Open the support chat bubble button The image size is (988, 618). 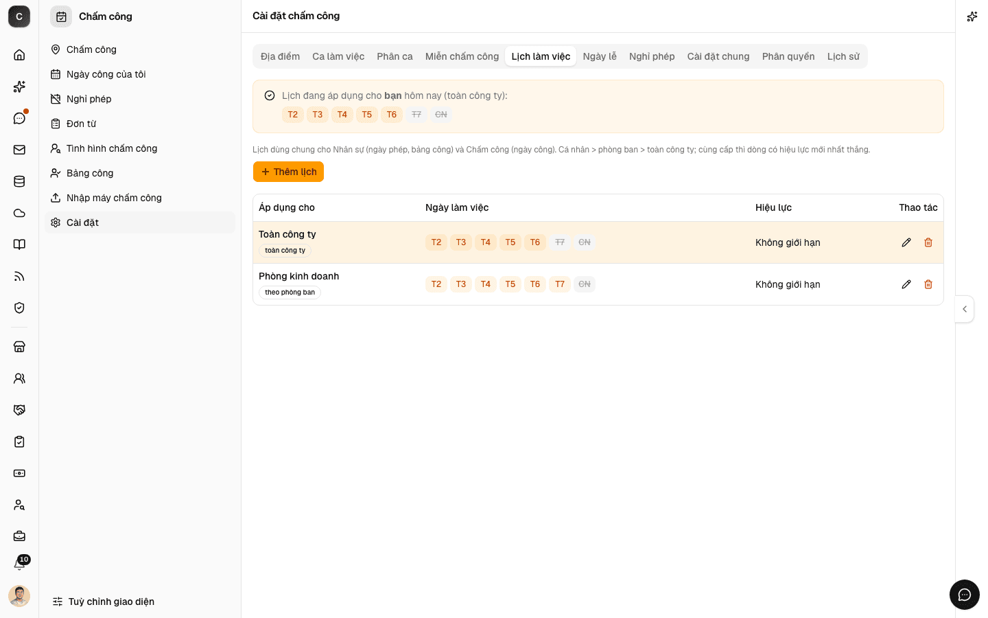[x=965, y=595]
